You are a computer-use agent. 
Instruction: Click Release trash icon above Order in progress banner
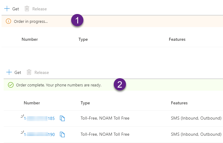click(27, 9)
